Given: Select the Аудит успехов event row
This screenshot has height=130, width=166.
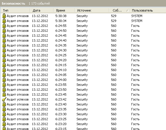Looking at the screenshot, I should (83, 99).
